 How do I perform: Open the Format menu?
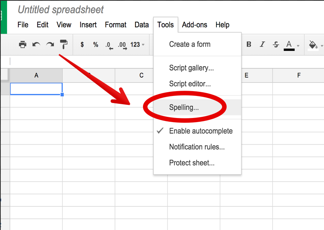point(115,25)
